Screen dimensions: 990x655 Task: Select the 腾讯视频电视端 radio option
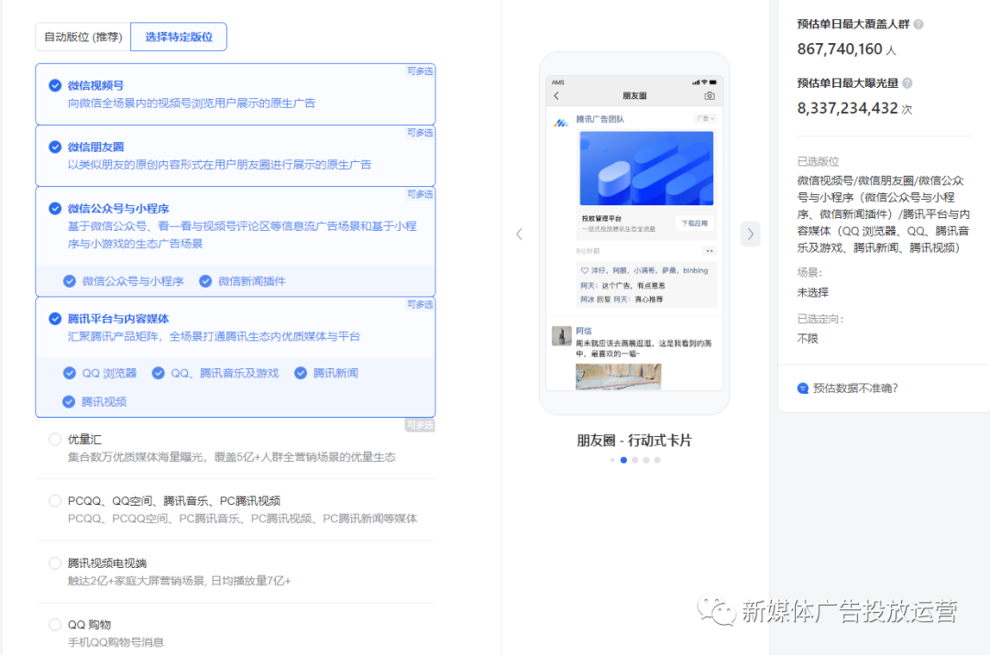[x=56, y=562]
